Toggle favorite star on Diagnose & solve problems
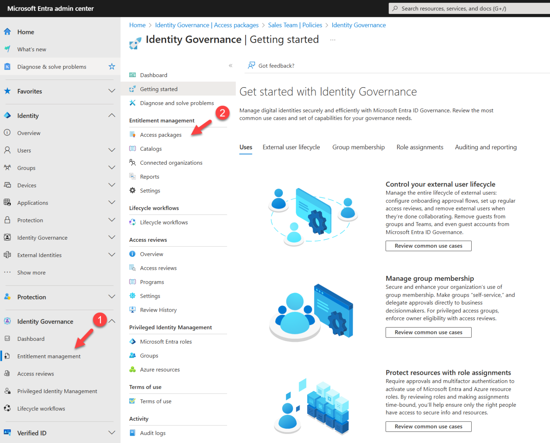This screenshot has width=550, height=443. pos(112,66)
